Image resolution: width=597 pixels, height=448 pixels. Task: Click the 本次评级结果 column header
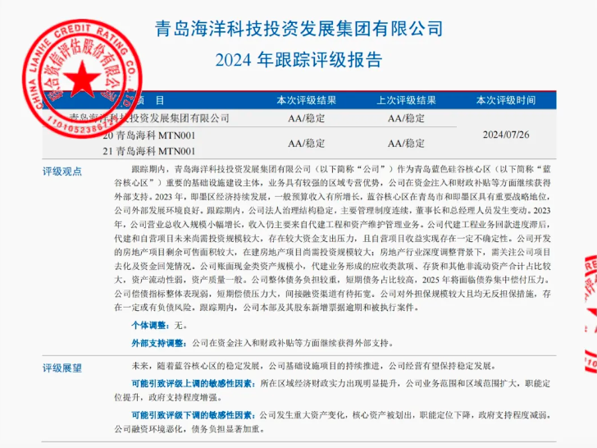307,101
